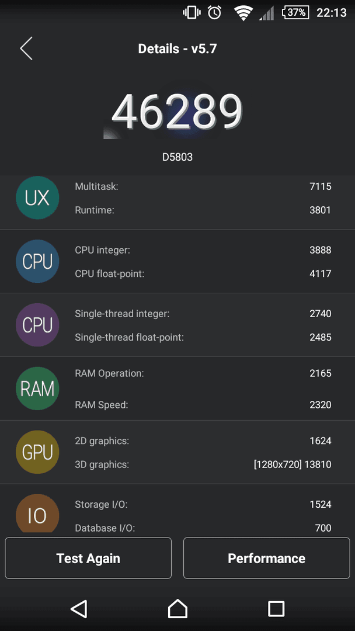Select the RAM Speed score row
The image size is (355, 631).
click(x=203, y=404)
